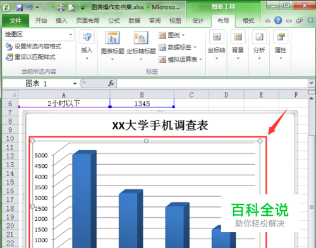
Task: Open the 图例 dropdown arrow
Action: tap(183, 35)
